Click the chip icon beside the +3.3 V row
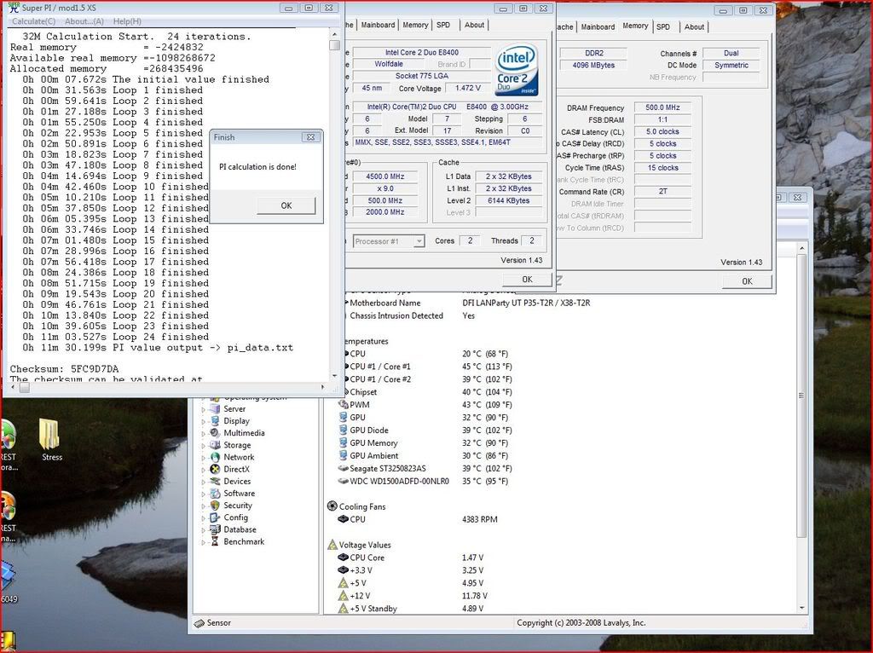The width and height of the screenshot is (873, 653). pos(343,570)
